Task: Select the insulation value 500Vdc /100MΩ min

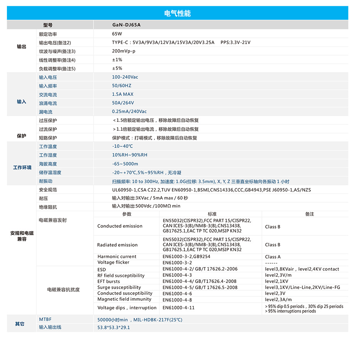Action: [x=146, y=206]
